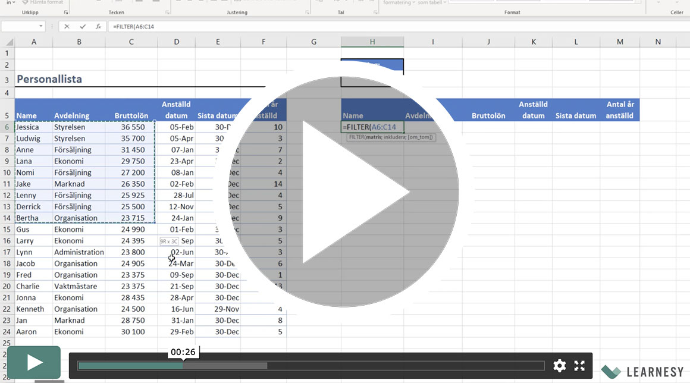Enter fullscreen with the expand arrows icon
690x383 pixels.
[579, 365]
